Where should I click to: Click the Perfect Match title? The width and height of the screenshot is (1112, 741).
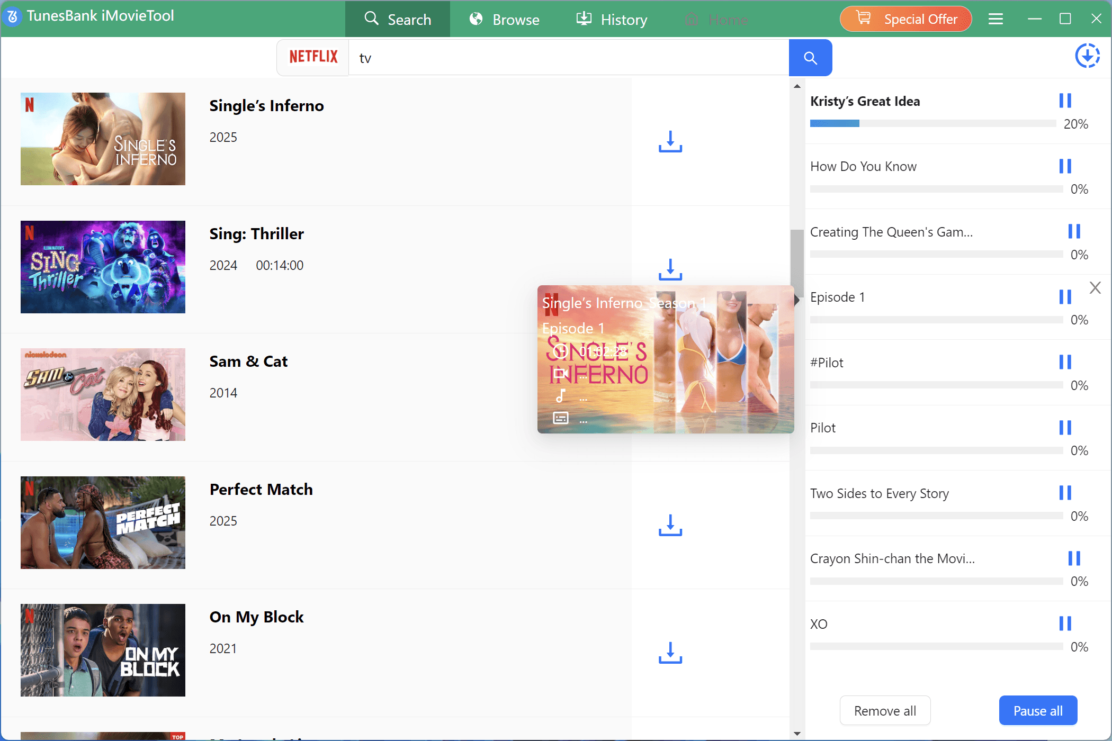(x=261, y=490)
